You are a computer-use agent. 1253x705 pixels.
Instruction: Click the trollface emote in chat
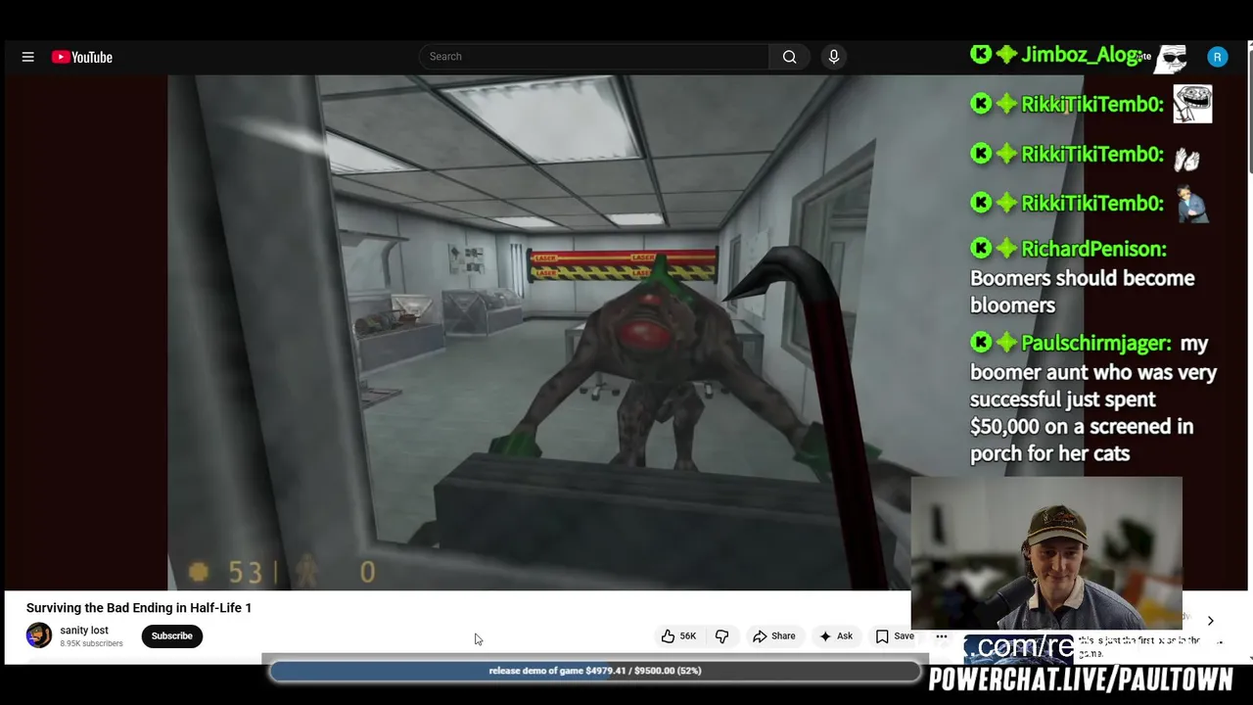click(1192, 104)
